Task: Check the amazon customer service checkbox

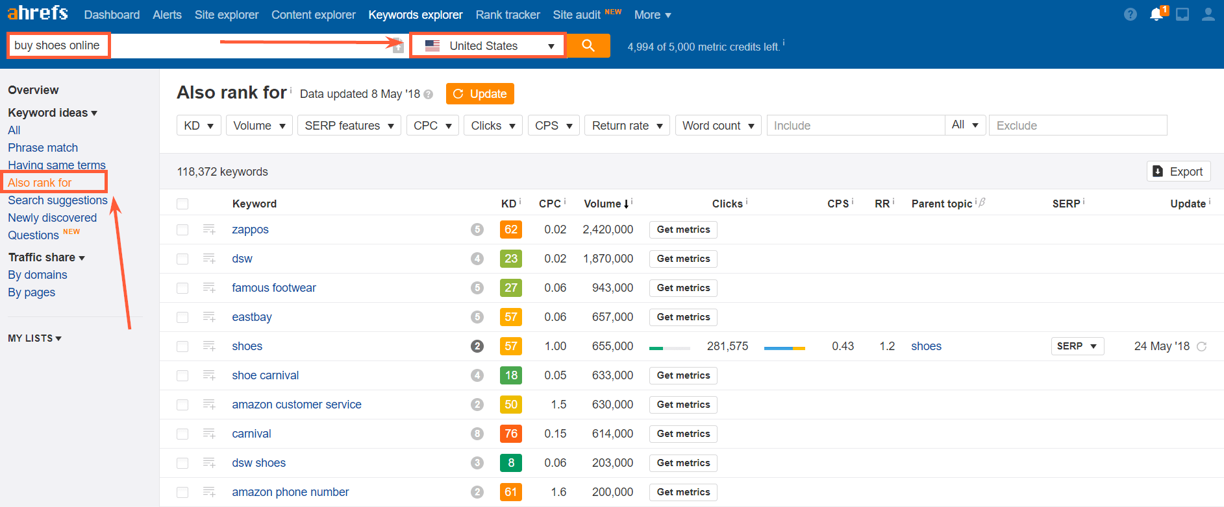Action: click(182, 405)
